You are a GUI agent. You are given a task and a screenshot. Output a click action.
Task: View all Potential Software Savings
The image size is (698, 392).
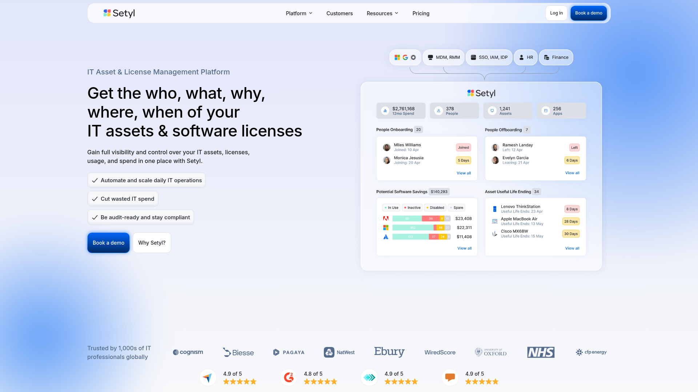pyautogui.click(x=465, y=248)
